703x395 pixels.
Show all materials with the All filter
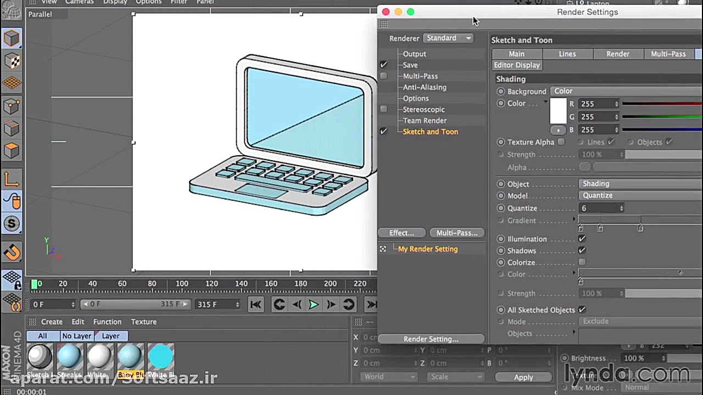(x=42, y=336)
